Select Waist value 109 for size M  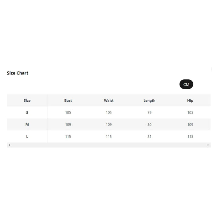[x=109, y=124]
